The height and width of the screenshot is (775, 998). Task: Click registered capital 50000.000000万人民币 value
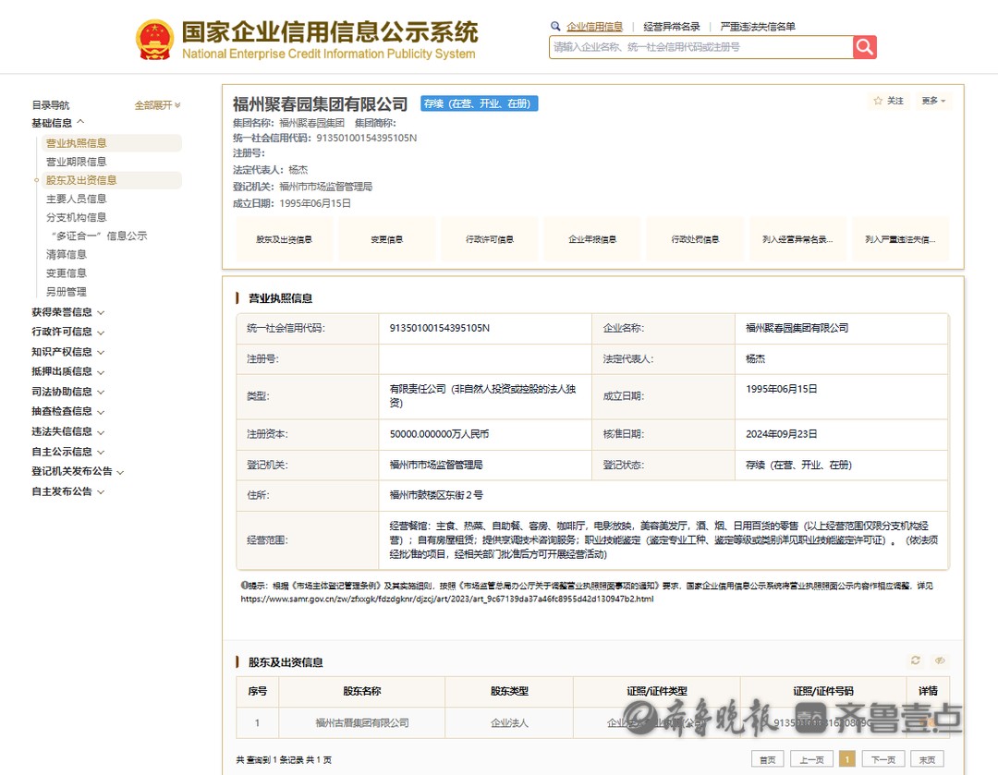439,434
